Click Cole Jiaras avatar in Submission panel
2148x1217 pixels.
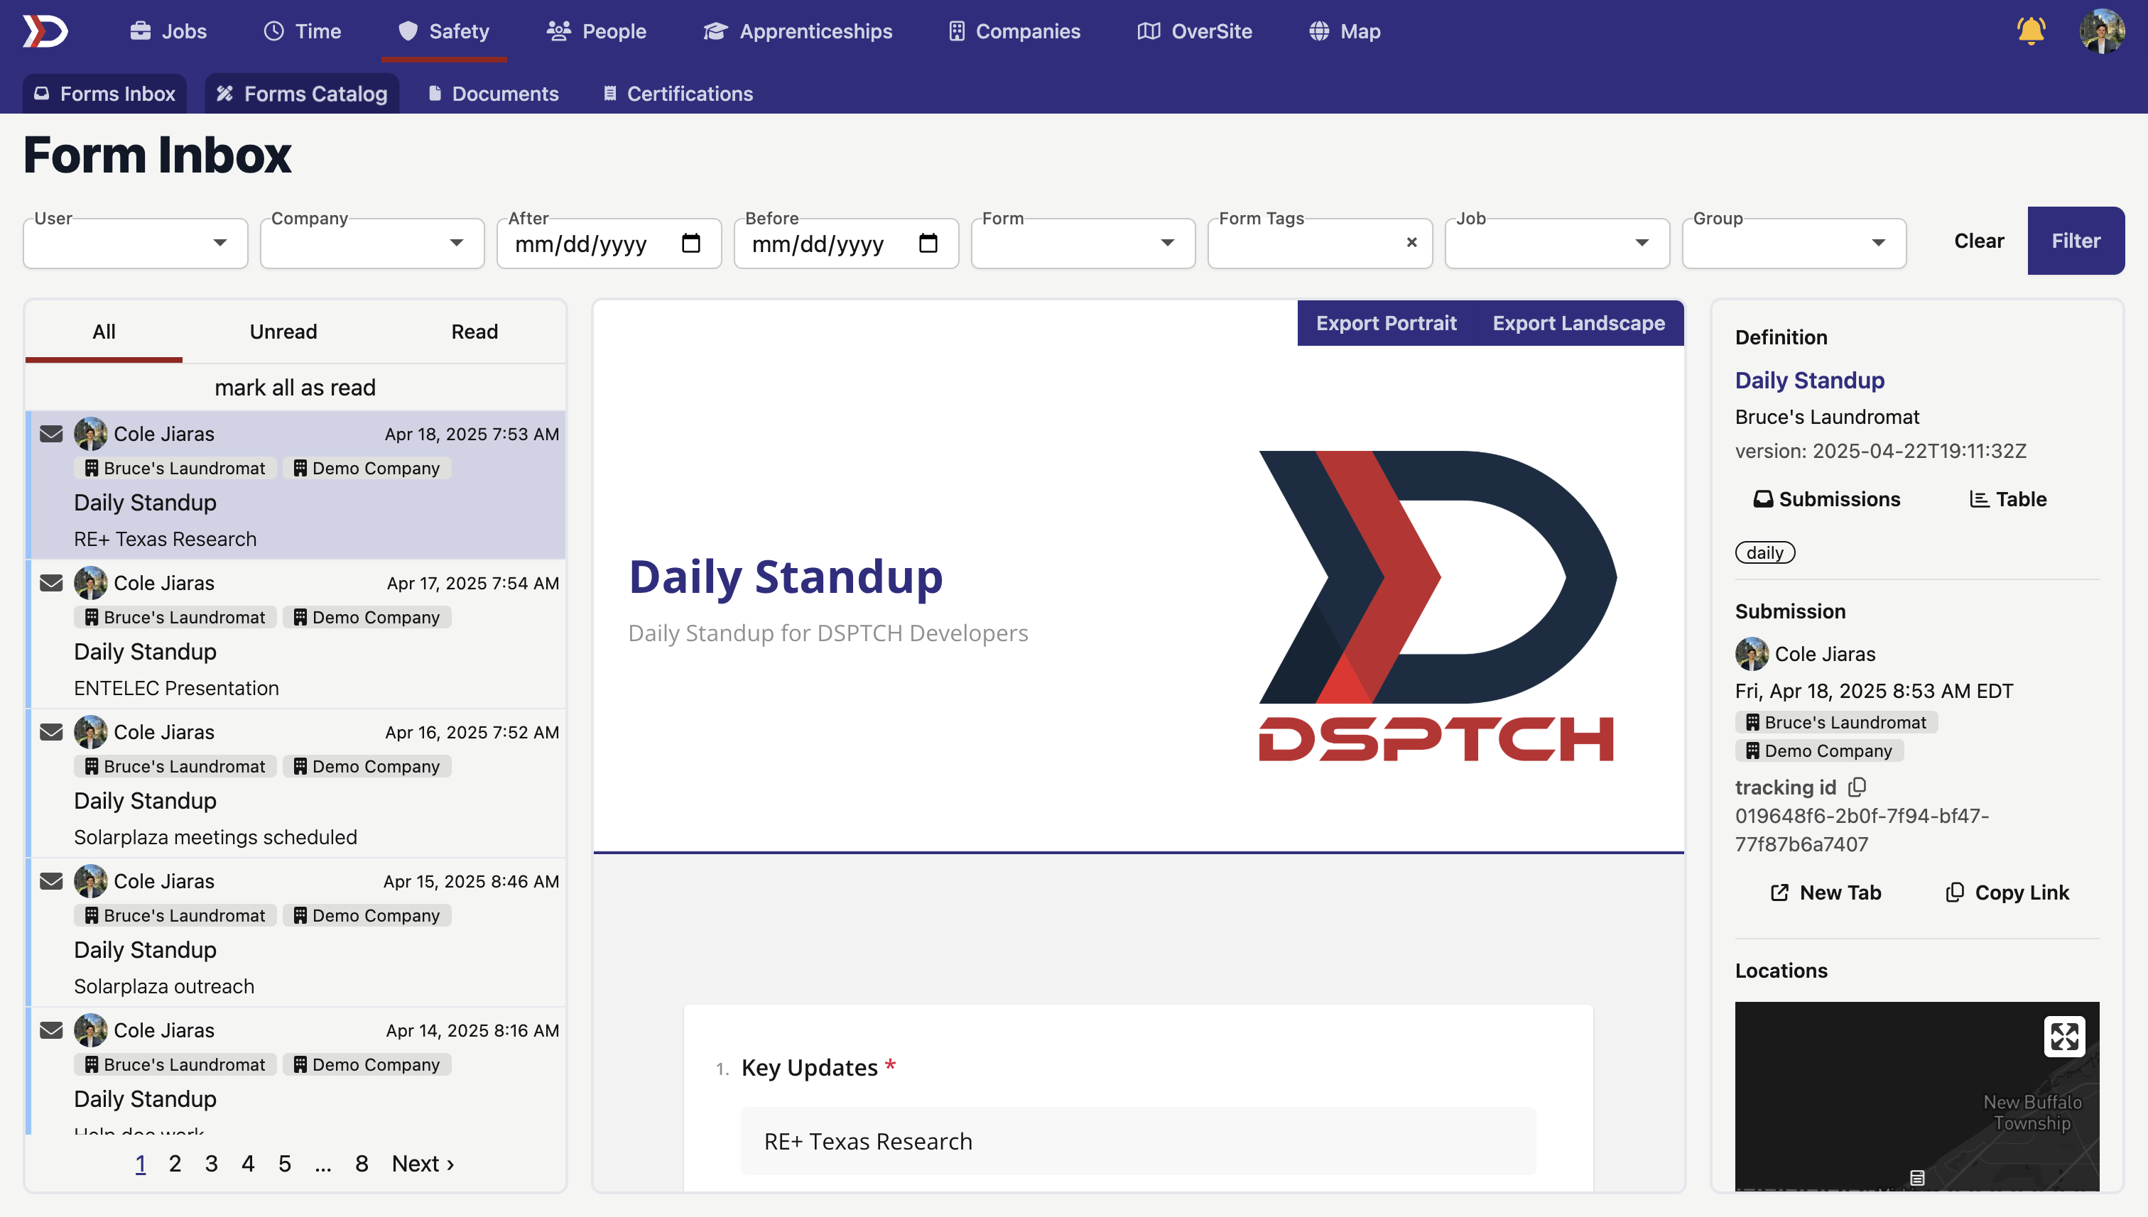1751,654
